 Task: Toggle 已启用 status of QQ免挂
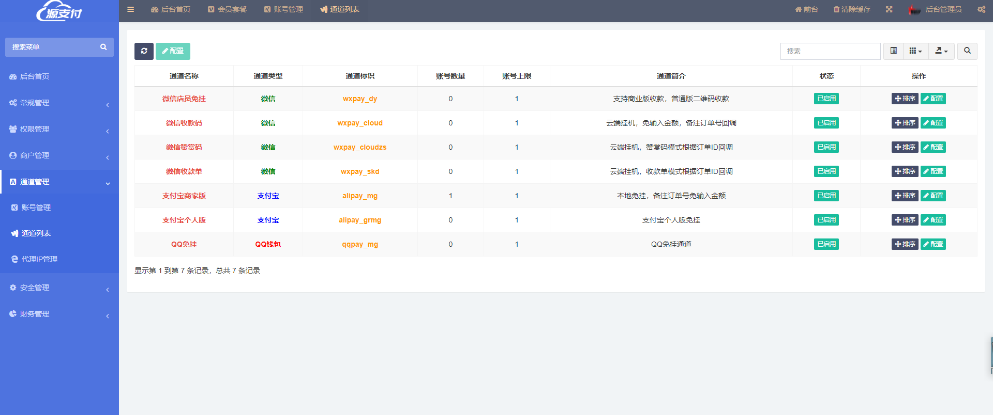826,244
